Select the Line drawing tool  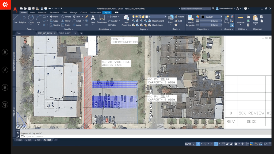[15, 19]
